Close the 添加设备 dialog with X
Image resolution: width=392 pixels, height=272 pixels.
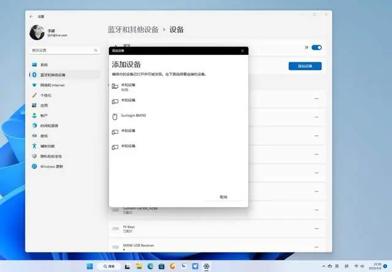tap(243, 51)
